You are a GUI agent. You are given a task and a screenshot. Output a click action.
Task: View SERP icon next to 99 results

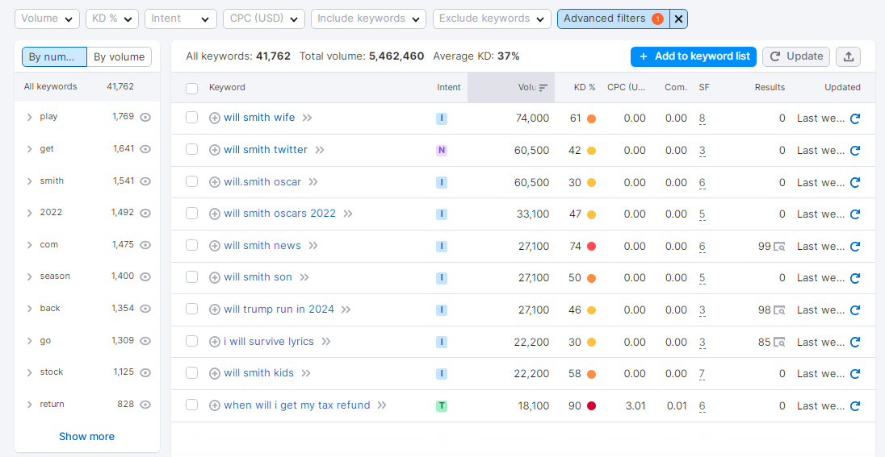779,247
